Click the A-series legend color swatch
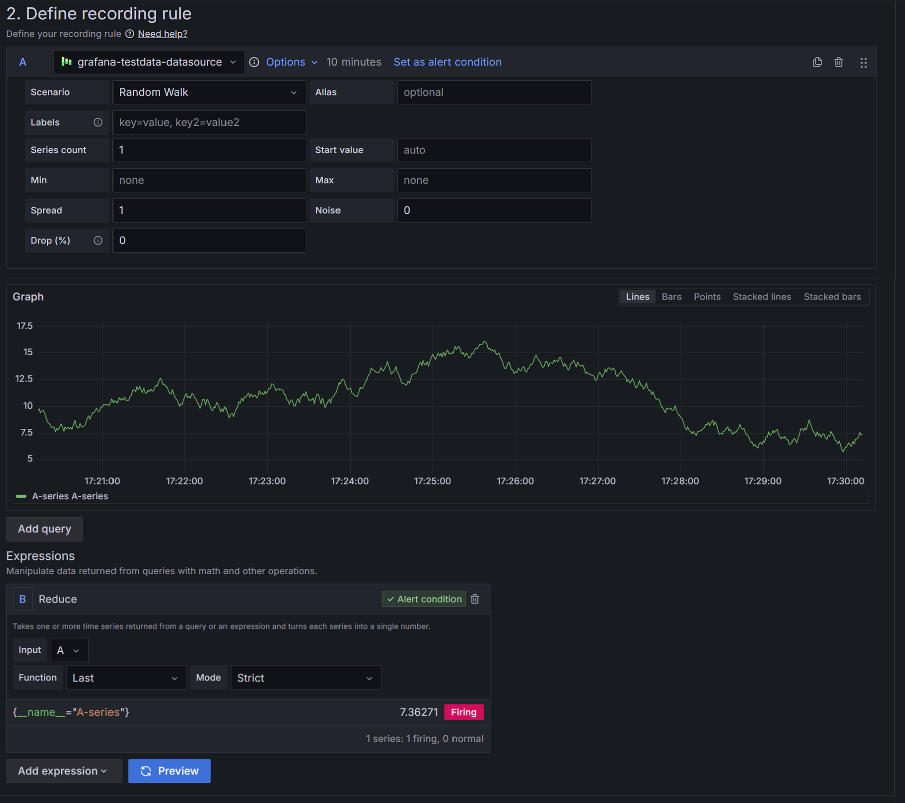 coord(21,496)
